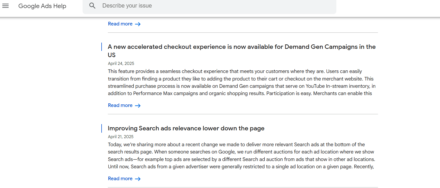Viewport: 440px width, 188px height.
Task: Click the blue bar marker beside the accelerated checkout headline
Action: 102,47
